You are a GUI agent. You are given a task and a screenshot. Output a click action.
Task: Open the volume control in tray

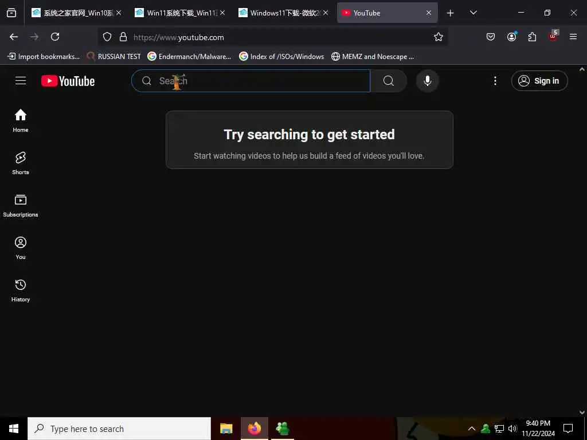pyautogui.click(x=512, y=429)
